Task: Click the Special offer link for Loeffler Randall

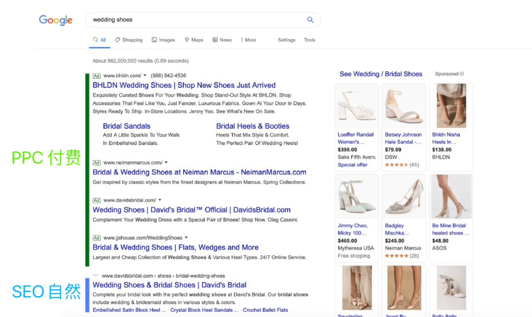Action: [x=353, y=165]
